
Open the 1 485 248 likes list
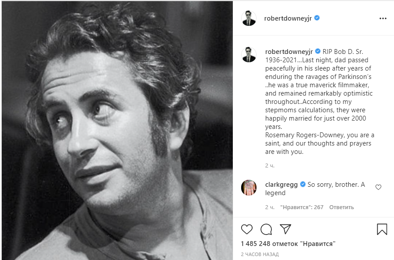[x=288, y=244]
